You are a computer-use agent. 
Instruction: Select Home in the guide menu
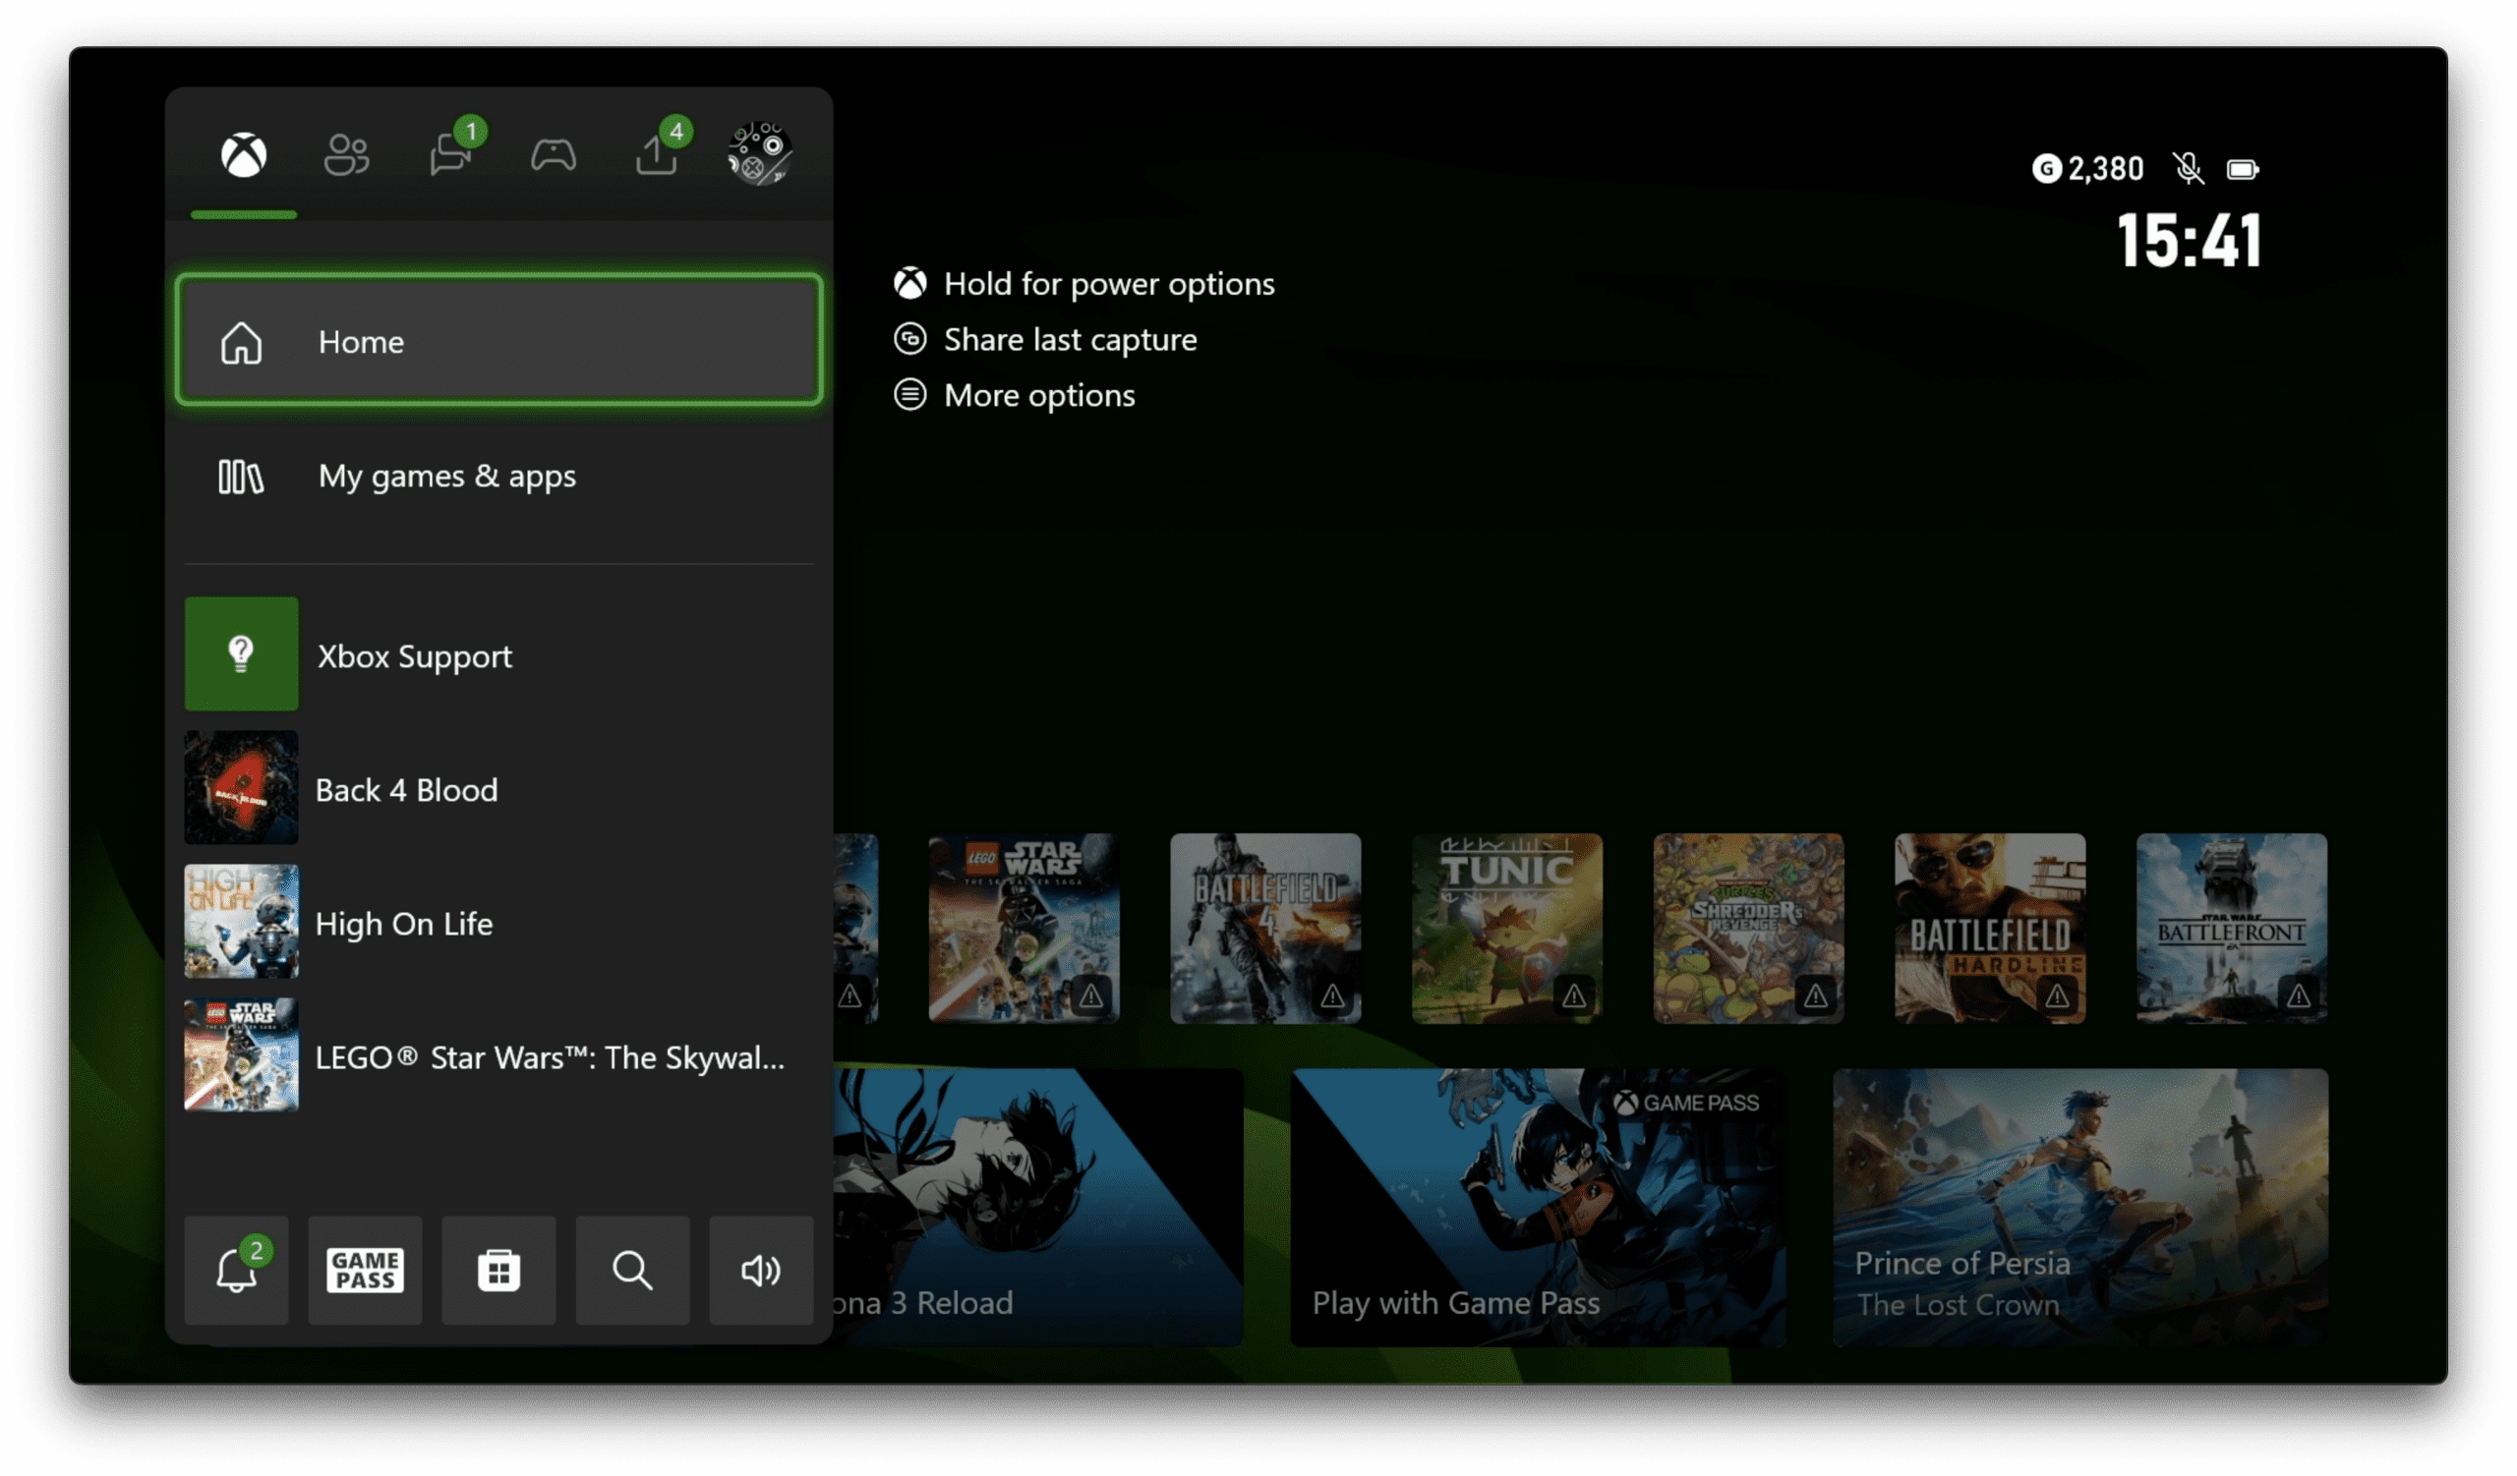pos(498,341)
